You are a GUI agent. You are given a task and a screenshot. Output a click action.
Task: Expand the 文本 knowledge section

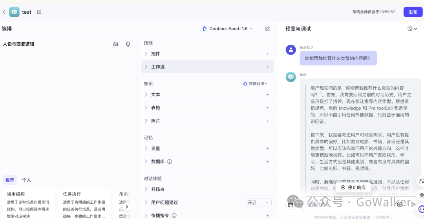tap(146, 95)
